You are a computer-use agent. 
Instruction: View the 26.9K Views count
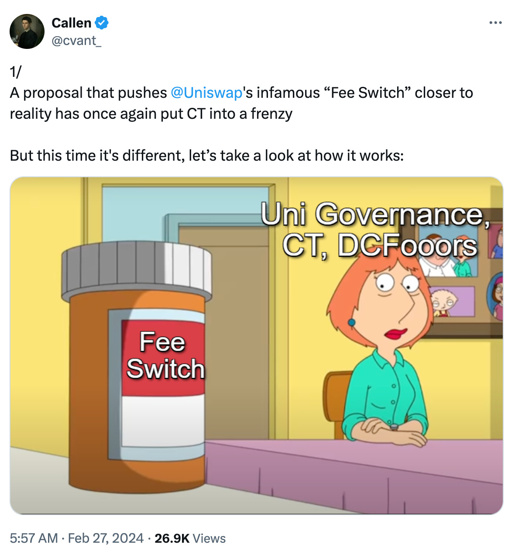(190, 538)
